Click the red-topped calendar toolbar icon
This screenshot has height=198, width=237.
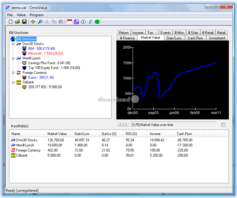click(x=69, y=22)
